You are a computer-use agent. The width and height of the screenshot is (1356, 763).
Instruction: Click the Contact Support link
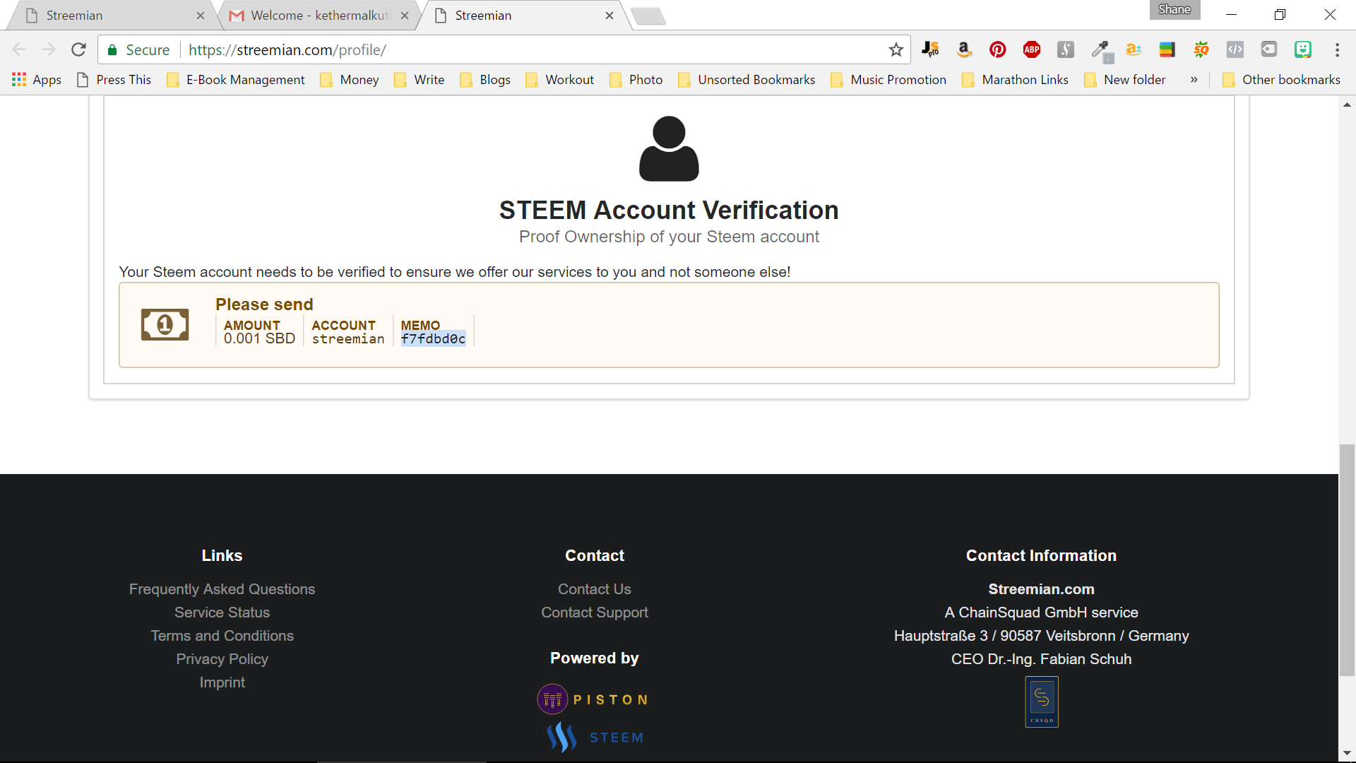(x=594, y=613)
